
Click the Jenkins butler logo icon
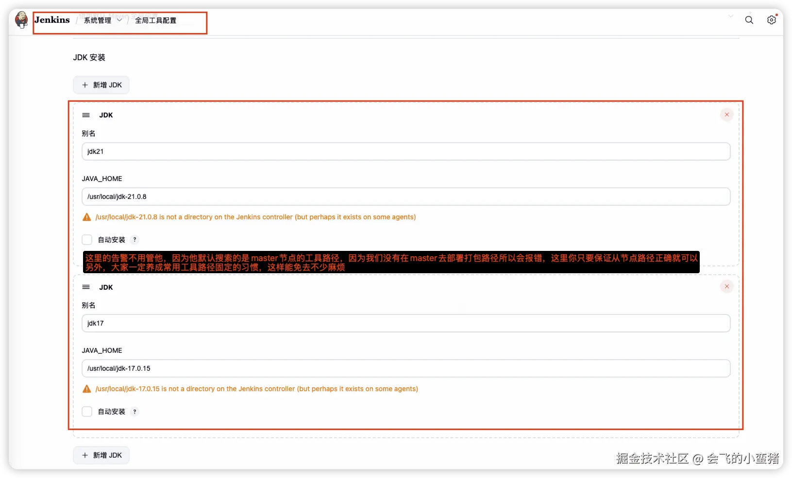tap(21, 20)
